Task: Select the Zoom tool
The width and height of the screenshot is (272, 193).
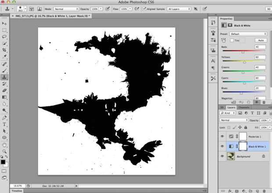Action: (4, 151)
